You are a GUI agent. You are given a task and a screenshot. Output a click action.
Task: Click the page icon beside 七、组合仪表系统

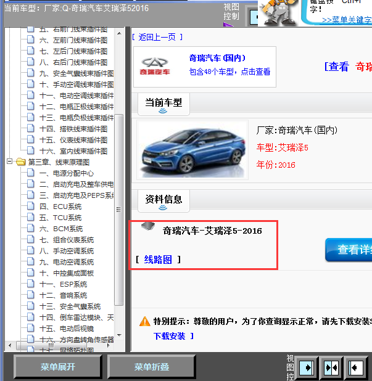tap(31, 239)
